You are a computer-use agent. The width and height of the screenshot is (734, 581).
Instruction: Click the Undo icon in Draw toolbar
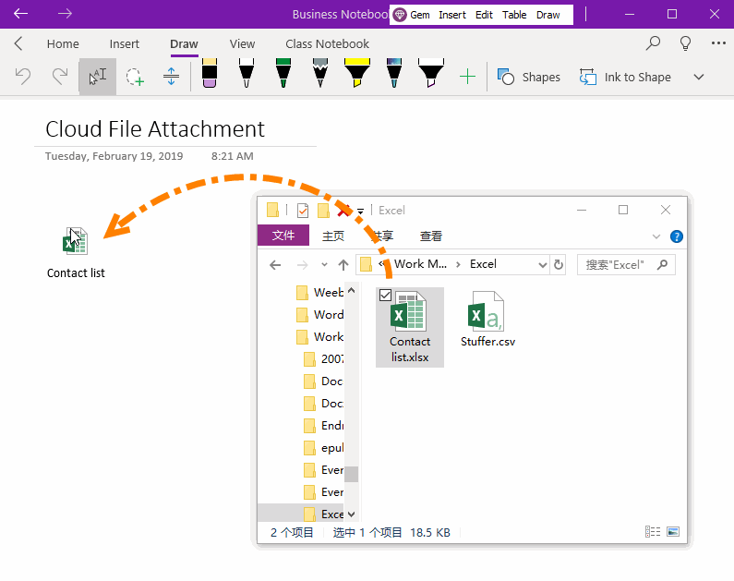click(23, 77)
